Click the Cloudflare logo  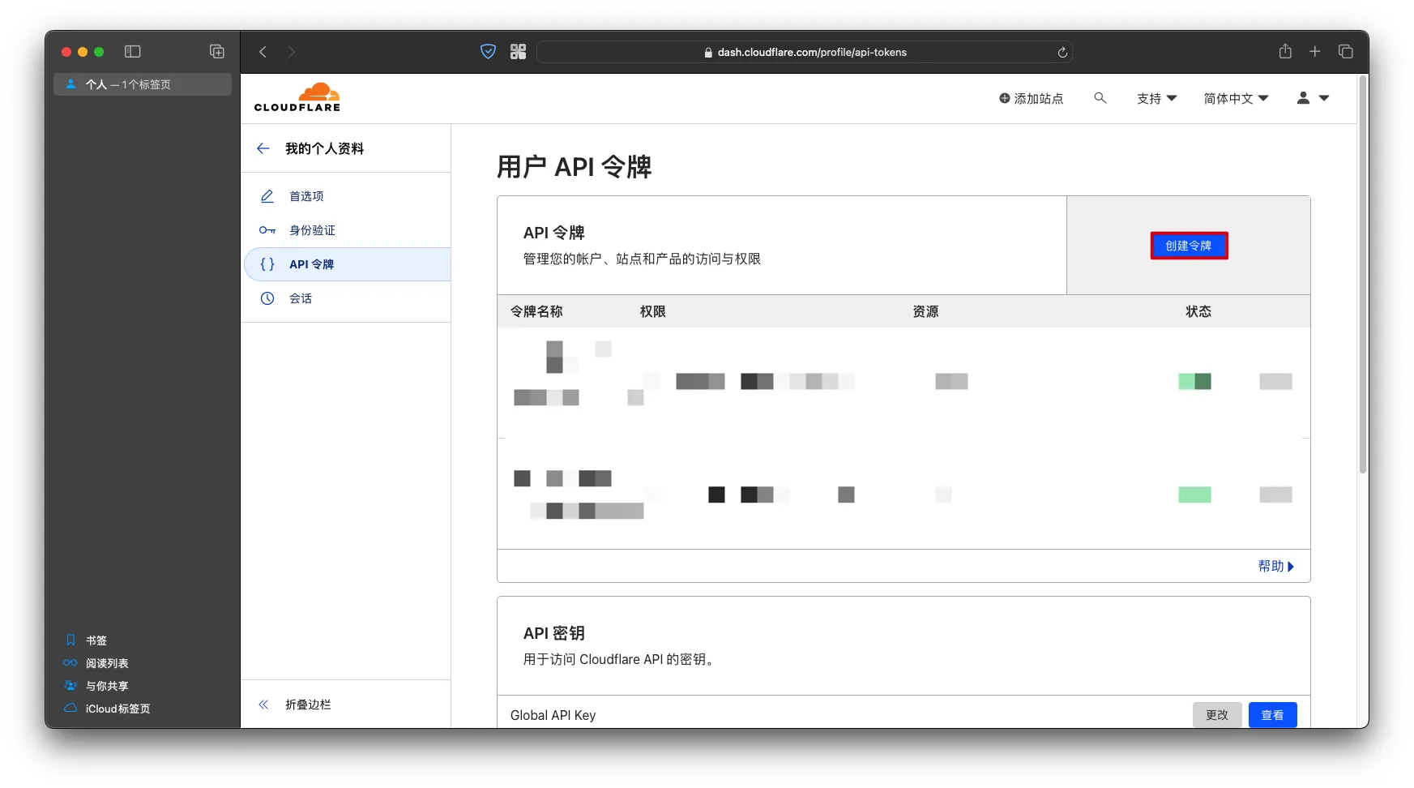[297, 97]
